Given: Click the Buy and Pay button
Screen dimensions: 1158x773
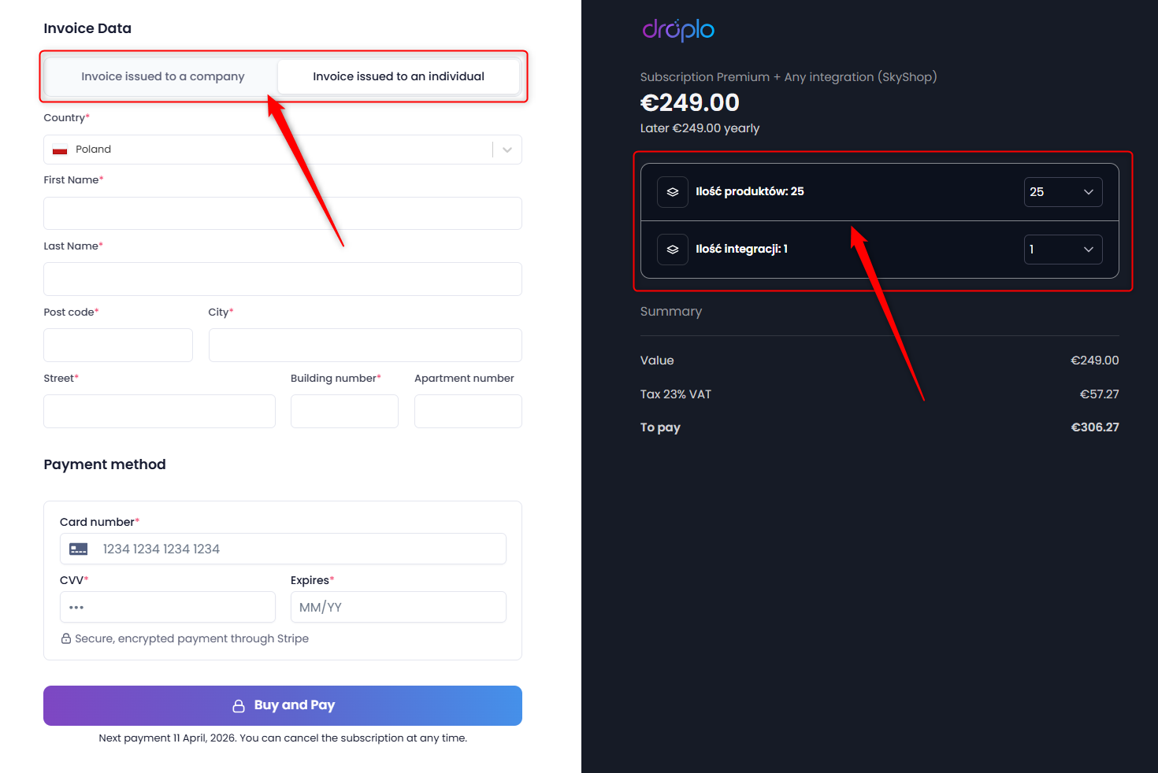Looking at the screenshot, I should click(283, 705).
